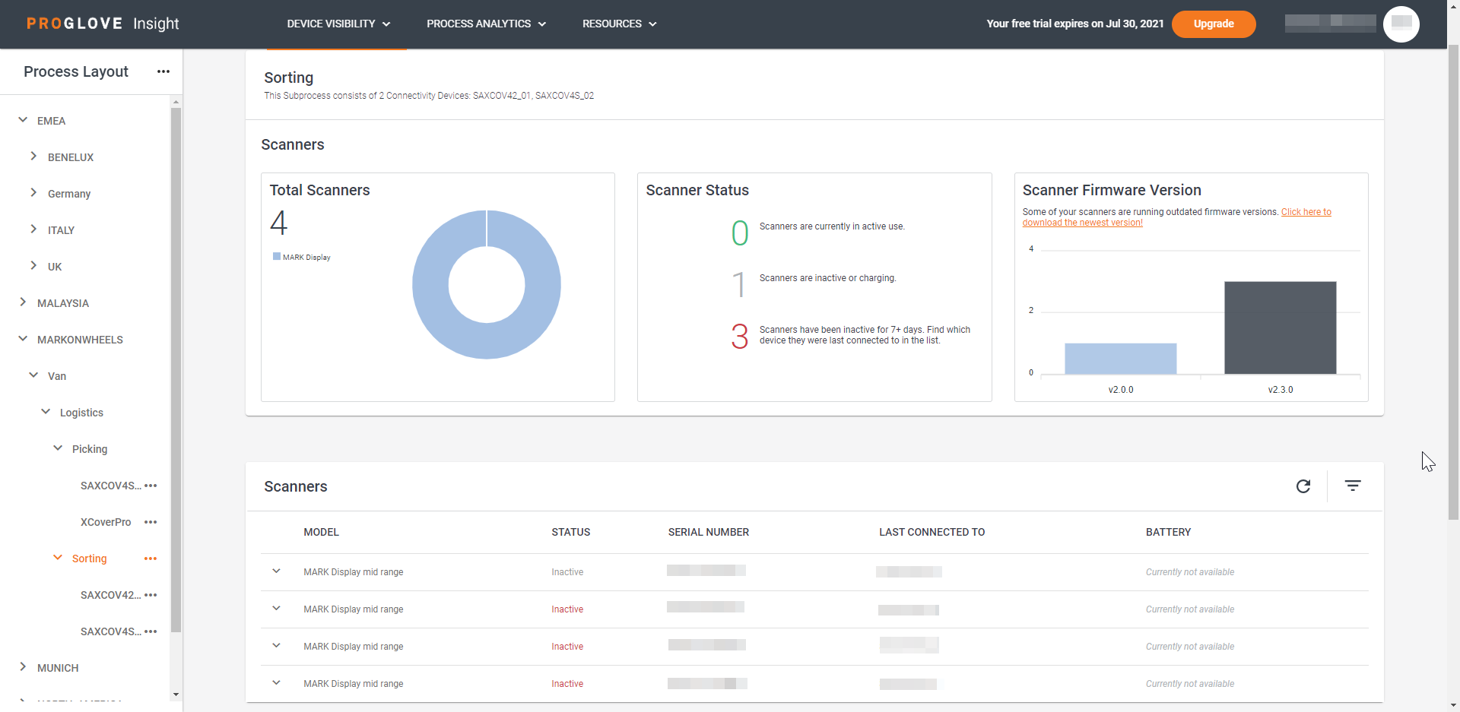Open the Scanners table filter icon

pos(1353,486)
